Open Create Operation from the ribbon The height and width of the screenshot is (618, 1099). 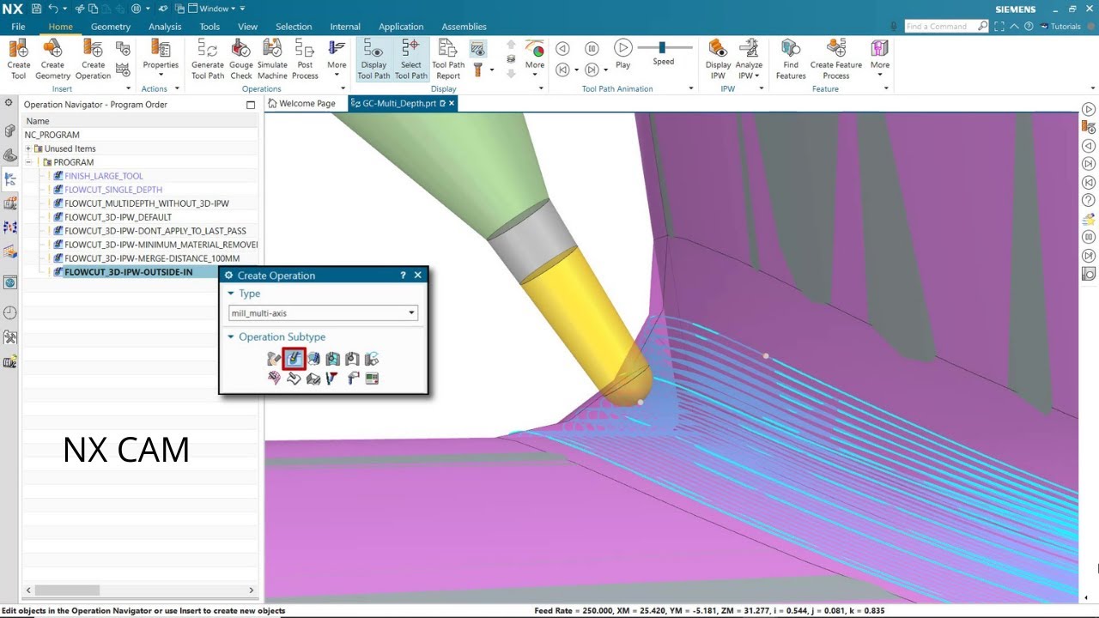(93, 59)
